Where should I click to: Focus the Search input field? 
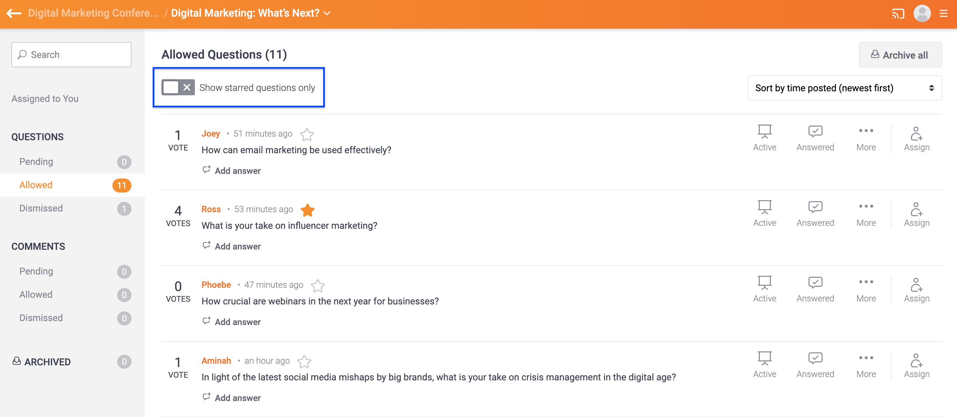(71, 55)
